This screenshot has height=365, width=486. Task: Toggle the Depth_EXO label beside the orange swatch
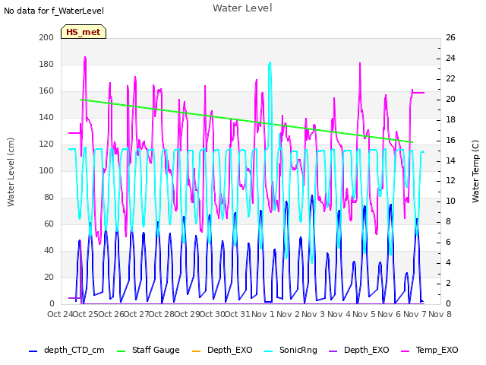coord(230,350)
